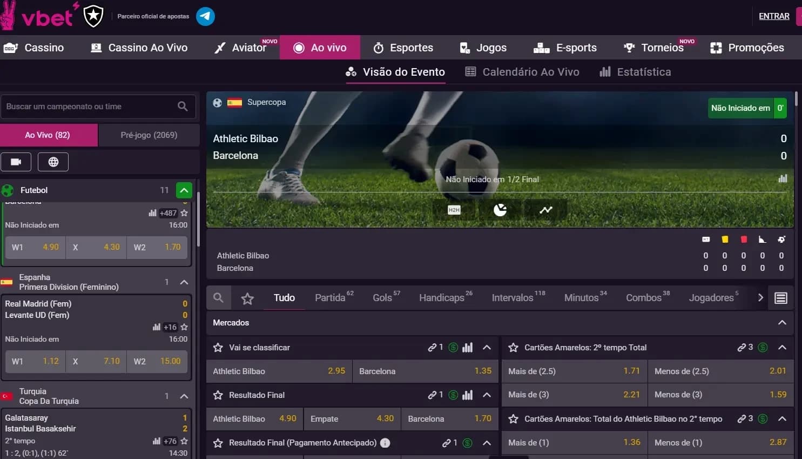Viewport: 802px width, 459px height.
Task: Switch to Calendário Ao Vivo tab
Action: pyautogui.click(x=522, y=72)
